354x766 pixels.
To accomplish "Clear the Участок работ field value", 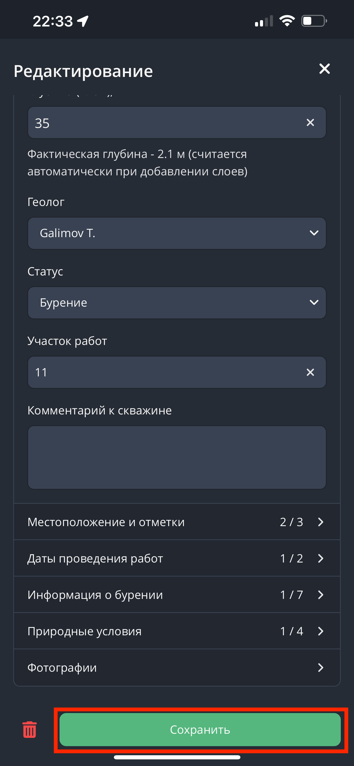I will click(310, 372).
